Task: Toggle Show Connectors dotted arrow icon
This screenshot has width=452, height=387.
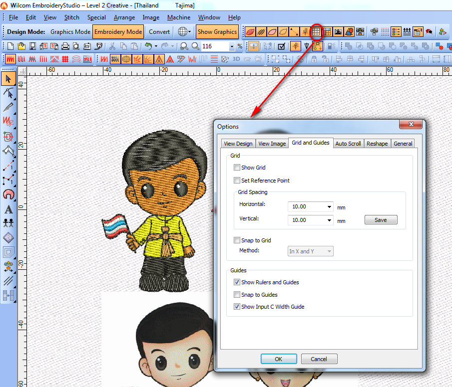Action: tap(294, 32)
